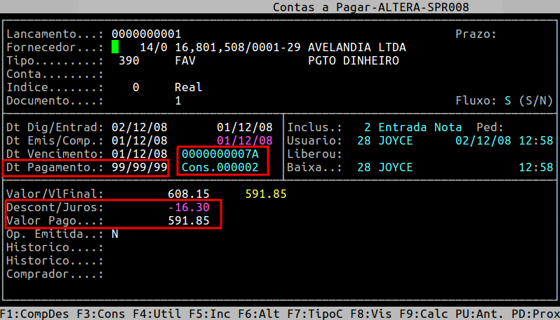The height and width of the screenshot is (320, 560).
Task: Click the green cursor in Fornecedor field
Action: pos(115,47)
